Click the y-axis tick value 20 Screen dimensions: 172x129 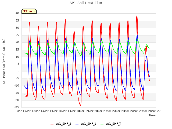[17, 42]
